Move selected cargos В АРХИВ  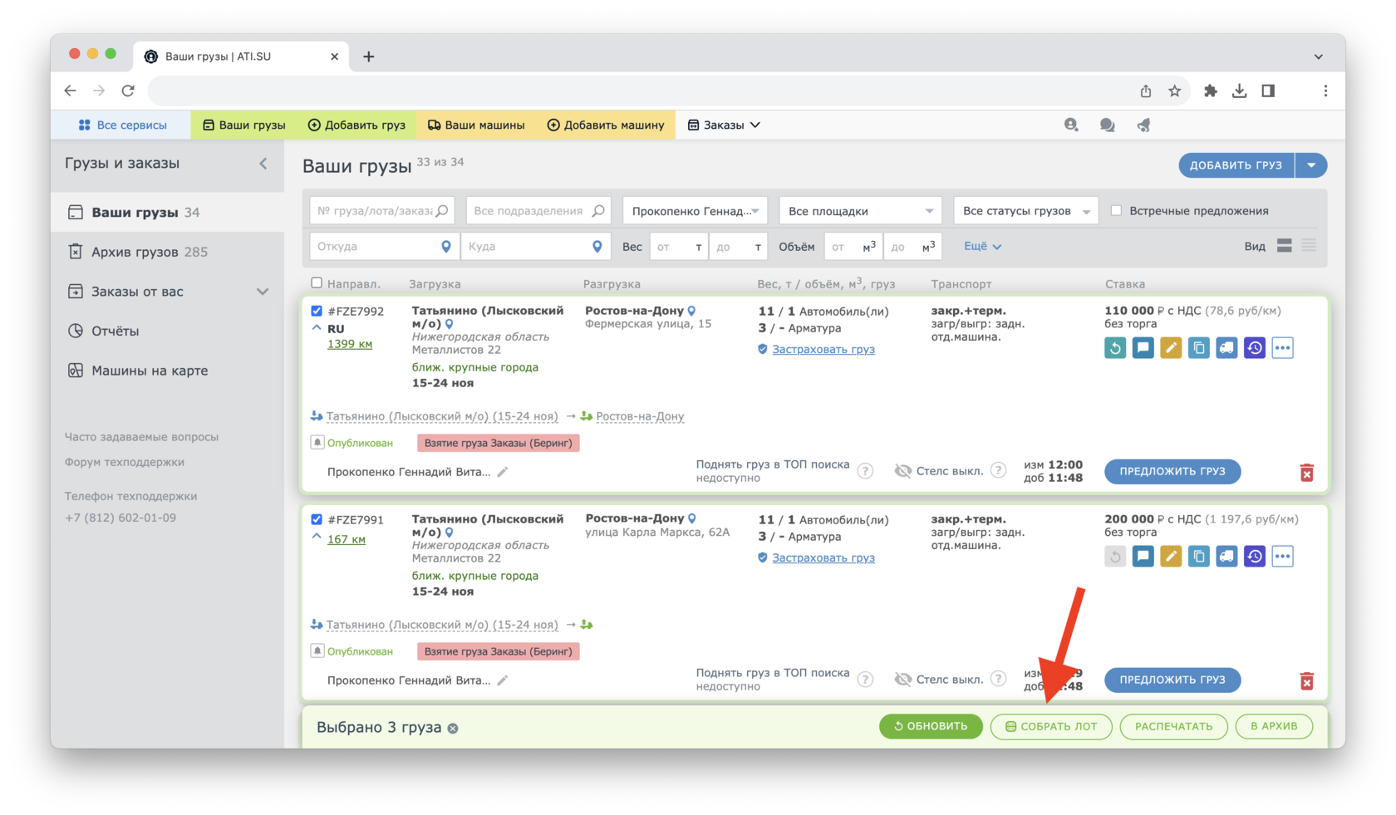1274,726
